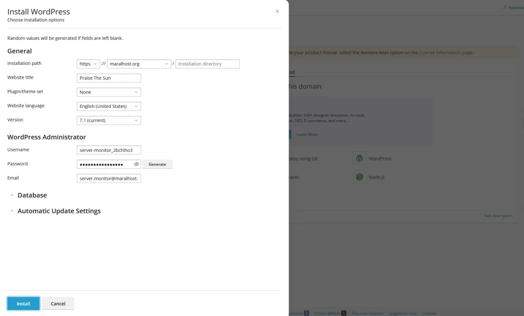Click the Installation directory field
Screen dimensions: 524x316
(x=208, y=64)
